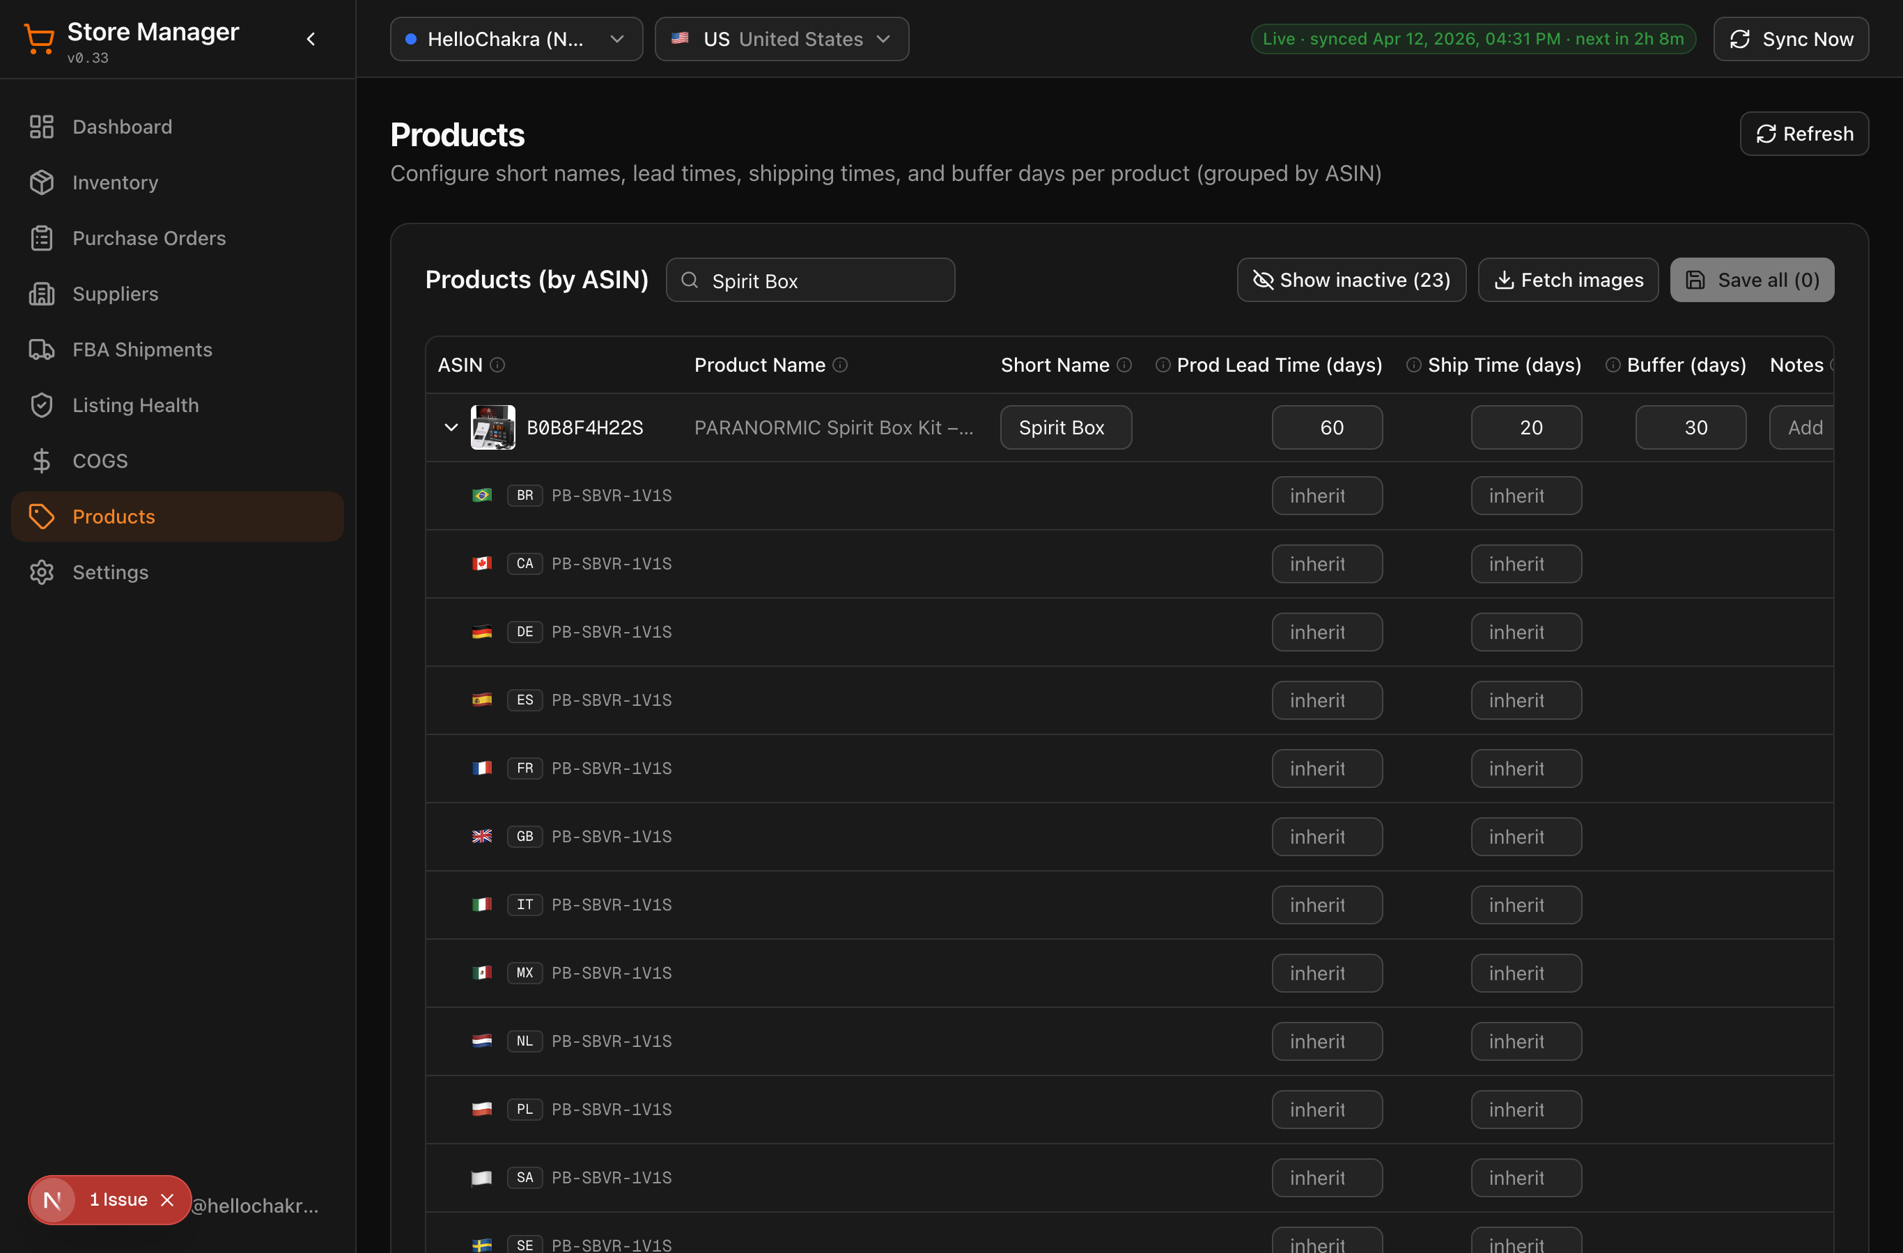Click the Live synced status badge

pyautogui.click(x=1473, y=38)
